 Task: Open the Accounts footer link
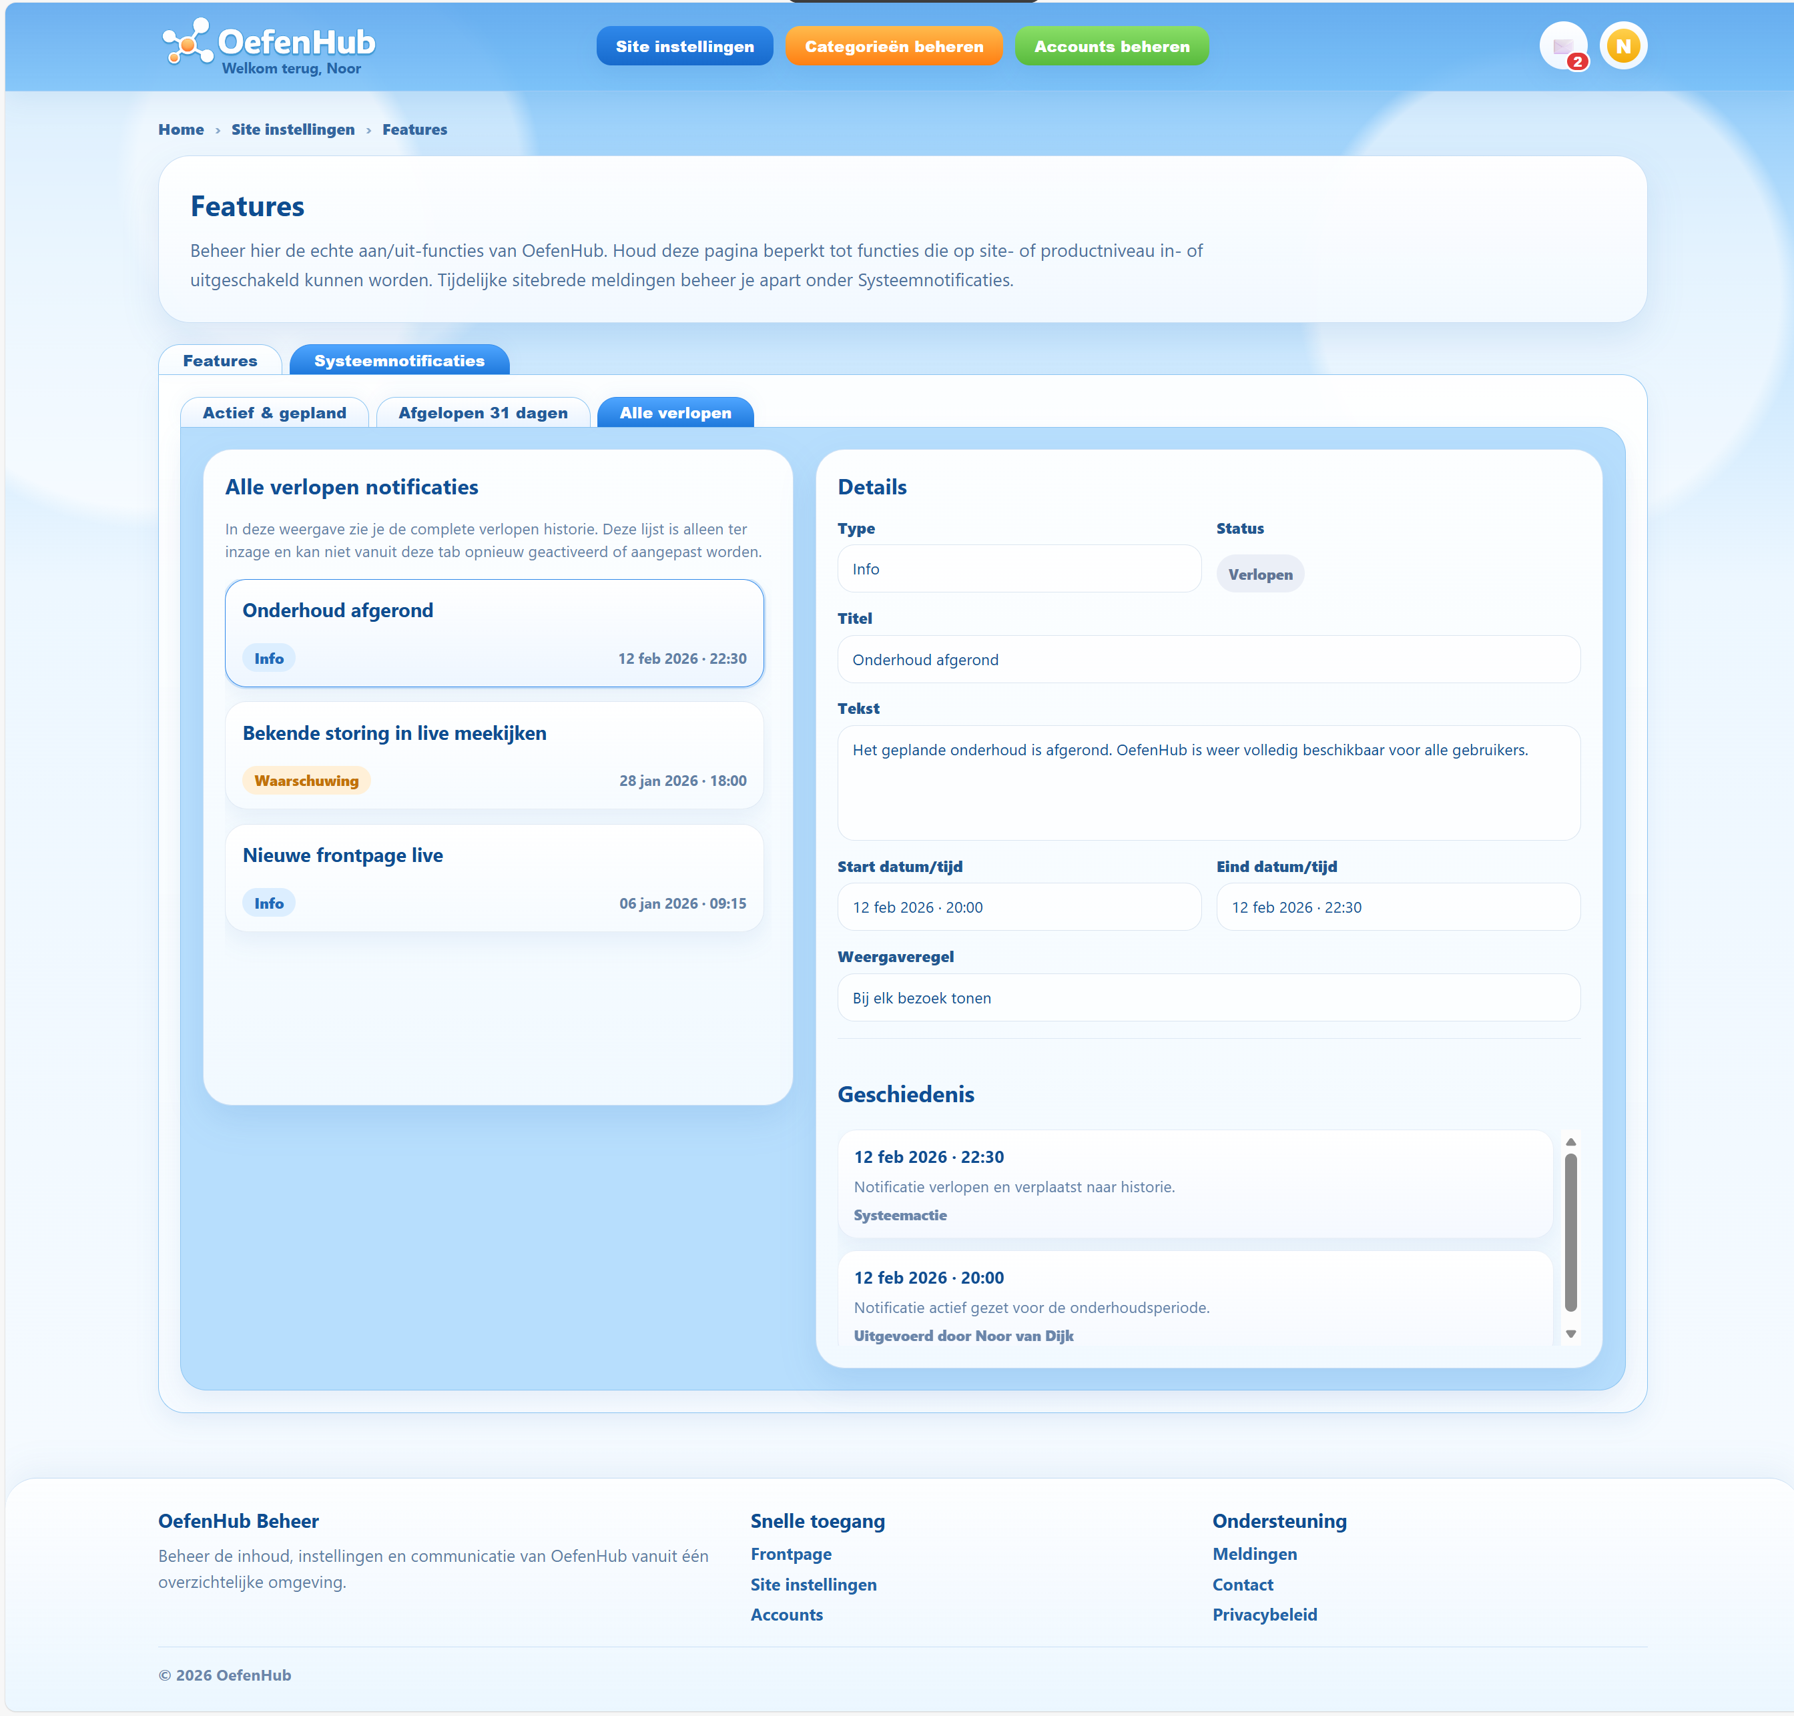click(x=787, y=1615)
